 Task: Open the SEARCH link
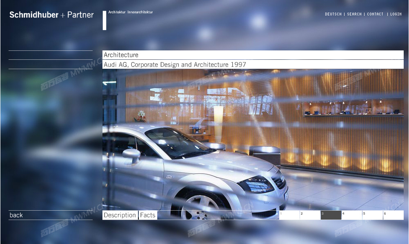tap(354, 14)
